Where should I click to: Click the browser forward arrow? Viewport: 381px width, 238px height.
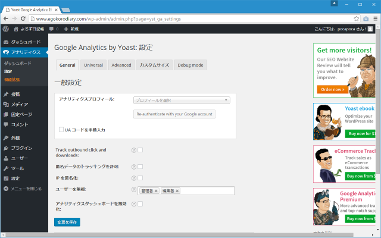coord(14,18)
